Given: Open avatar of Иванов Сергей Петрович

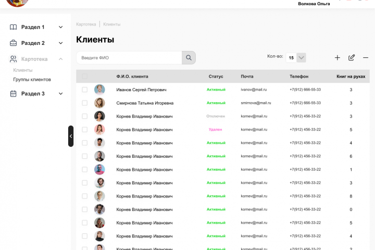Looking at the screenshot, I should tap(99, 90).
